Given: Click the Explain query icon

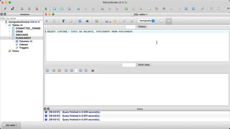Looking at the screenshot, I should point(54,21).
